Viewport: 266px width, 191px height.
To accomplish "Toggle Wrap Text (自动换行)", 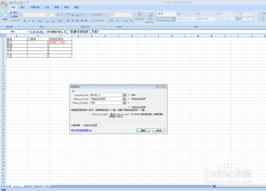I will tap(96, 15).
